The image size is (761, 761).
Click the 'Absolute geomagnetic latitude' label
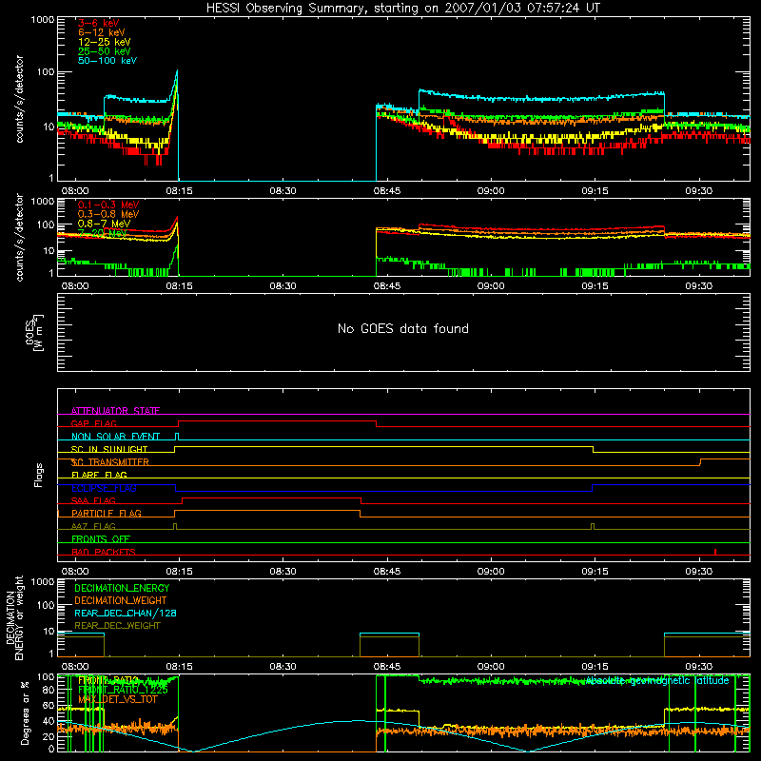pos(657,681)
